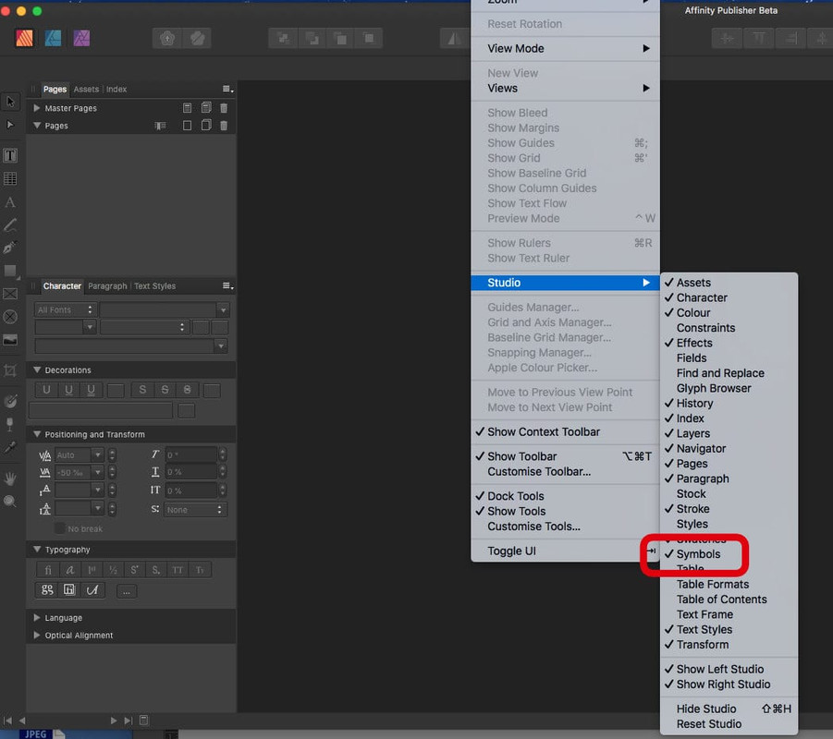
Task: Collapse the Pages section
Action: click(x=37, y=126)
